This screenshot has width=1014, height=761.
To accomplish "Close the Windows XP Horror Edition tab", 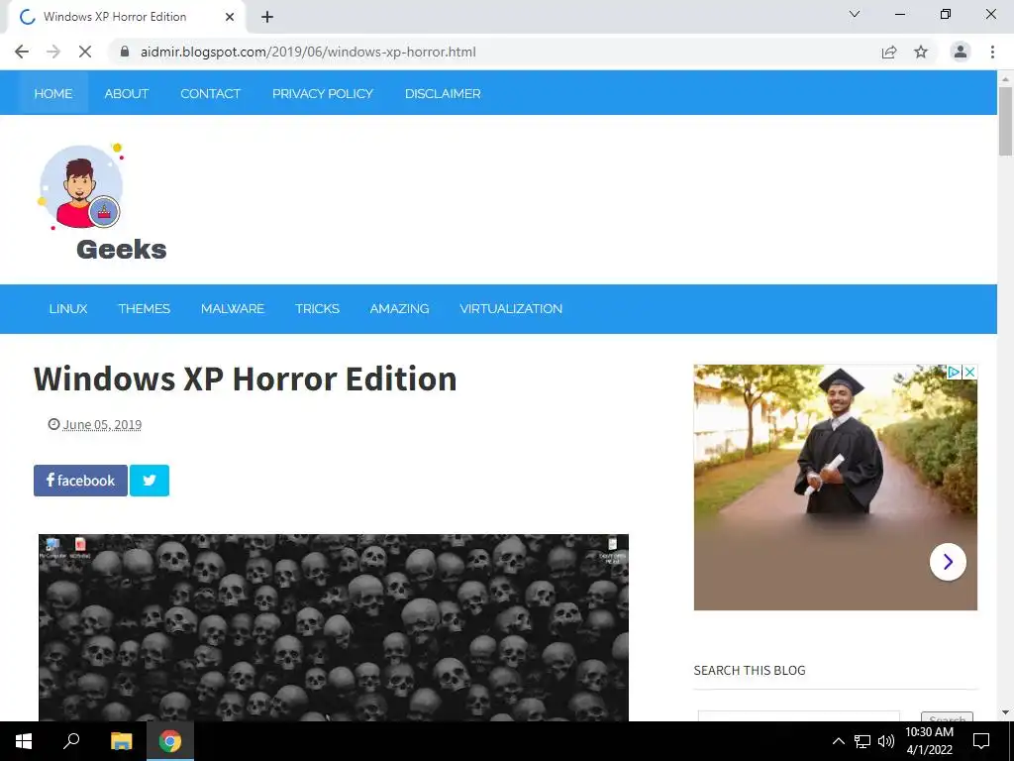I will tap(230, 17).
